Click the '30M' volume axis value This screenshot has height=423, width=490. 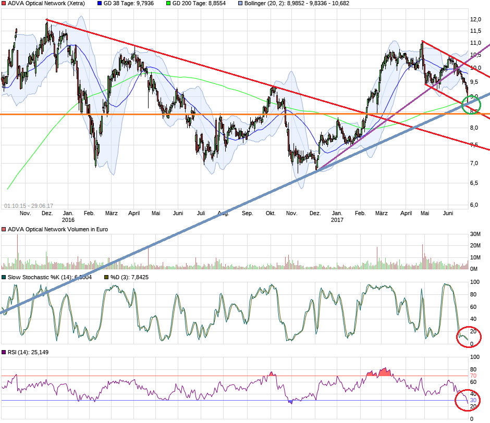click(x=475, y=234)
